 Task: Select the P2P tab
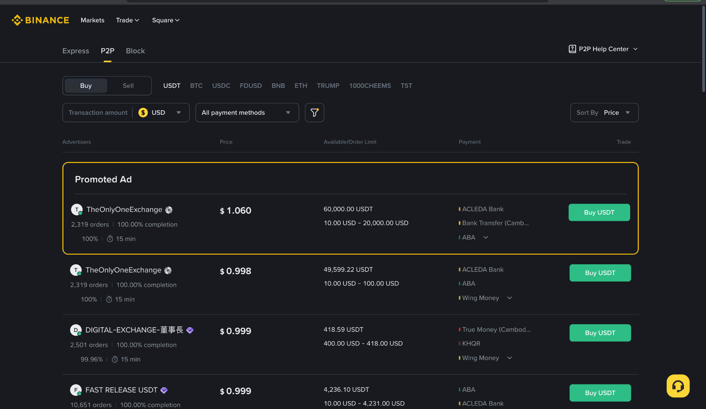point(108,51)
